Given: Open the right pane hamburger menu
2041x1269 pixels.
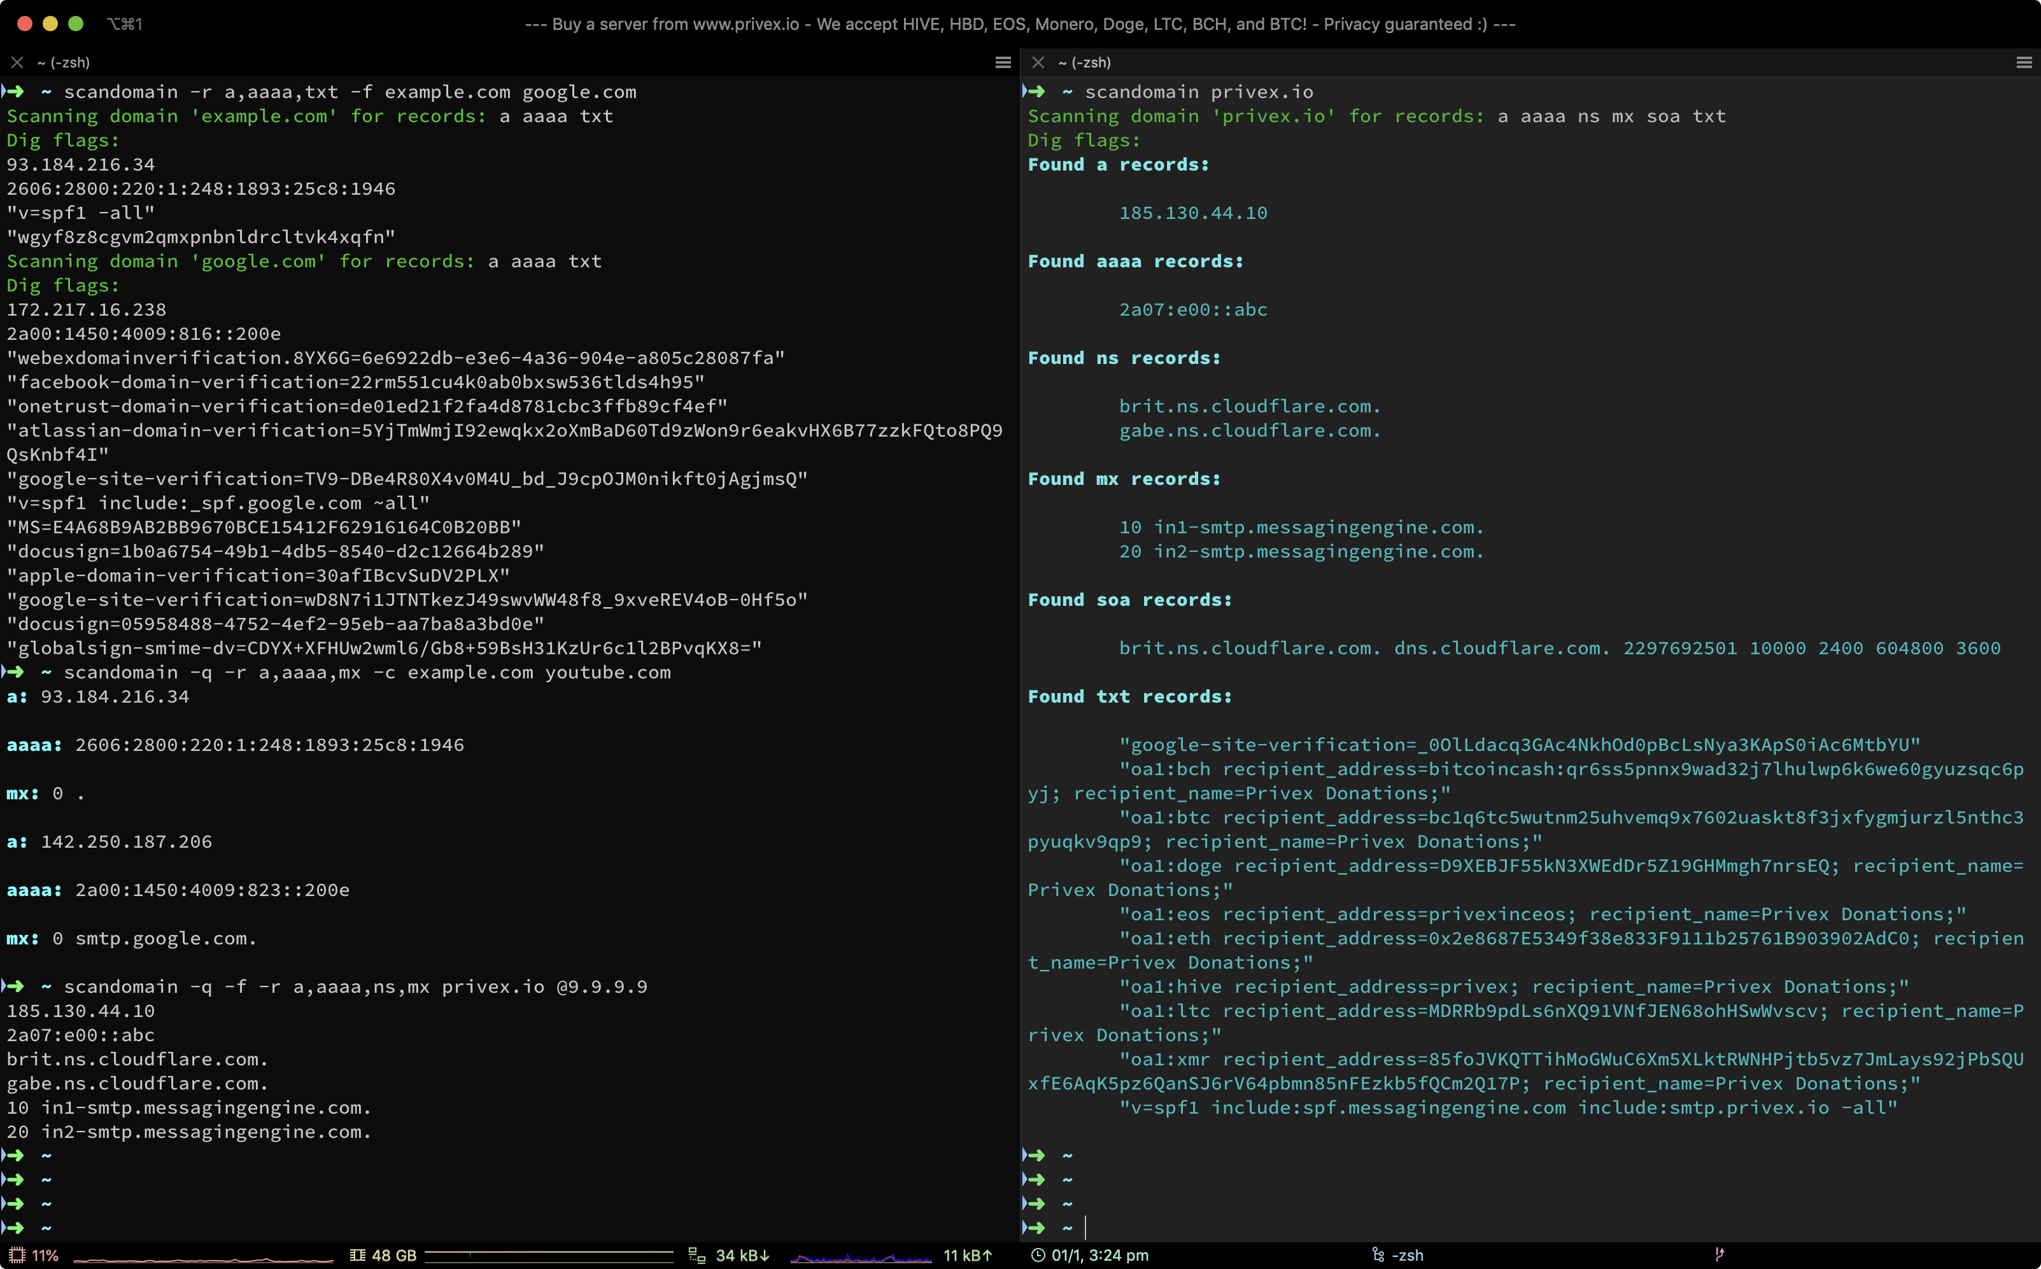Looking at the screenshot, I should [2023, 62].
